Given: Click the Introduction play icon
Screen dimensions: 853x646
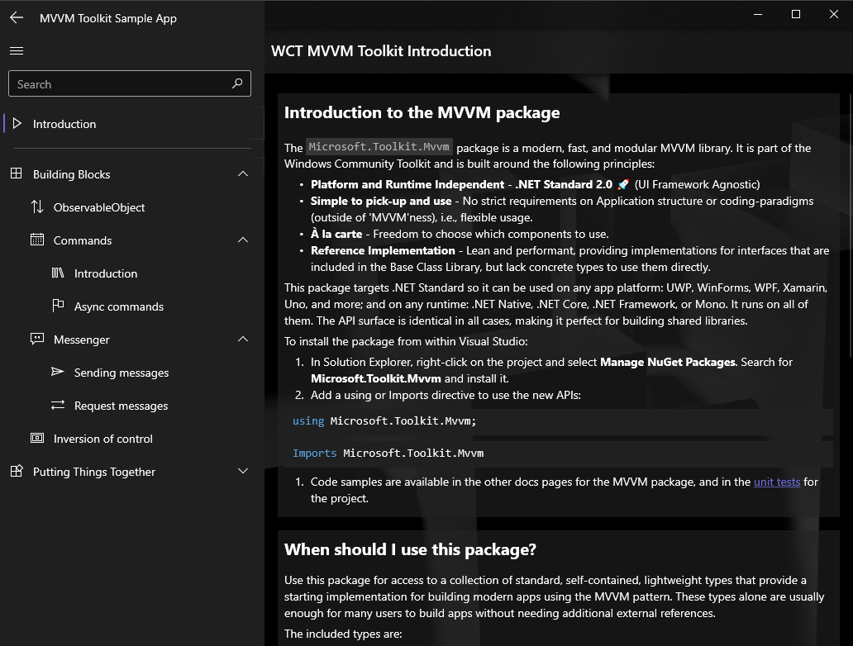Looking at the screenshot, I should pyautogui.click(x=17, y=124).
